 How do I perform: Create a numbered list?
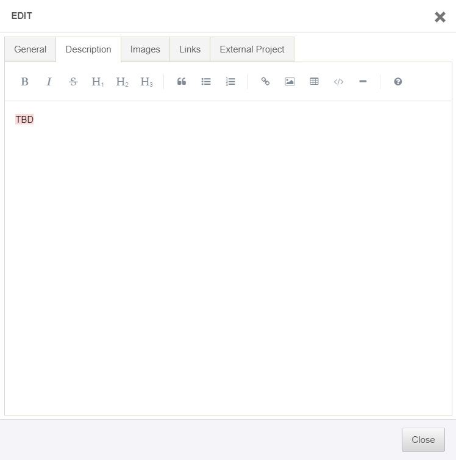230,82
